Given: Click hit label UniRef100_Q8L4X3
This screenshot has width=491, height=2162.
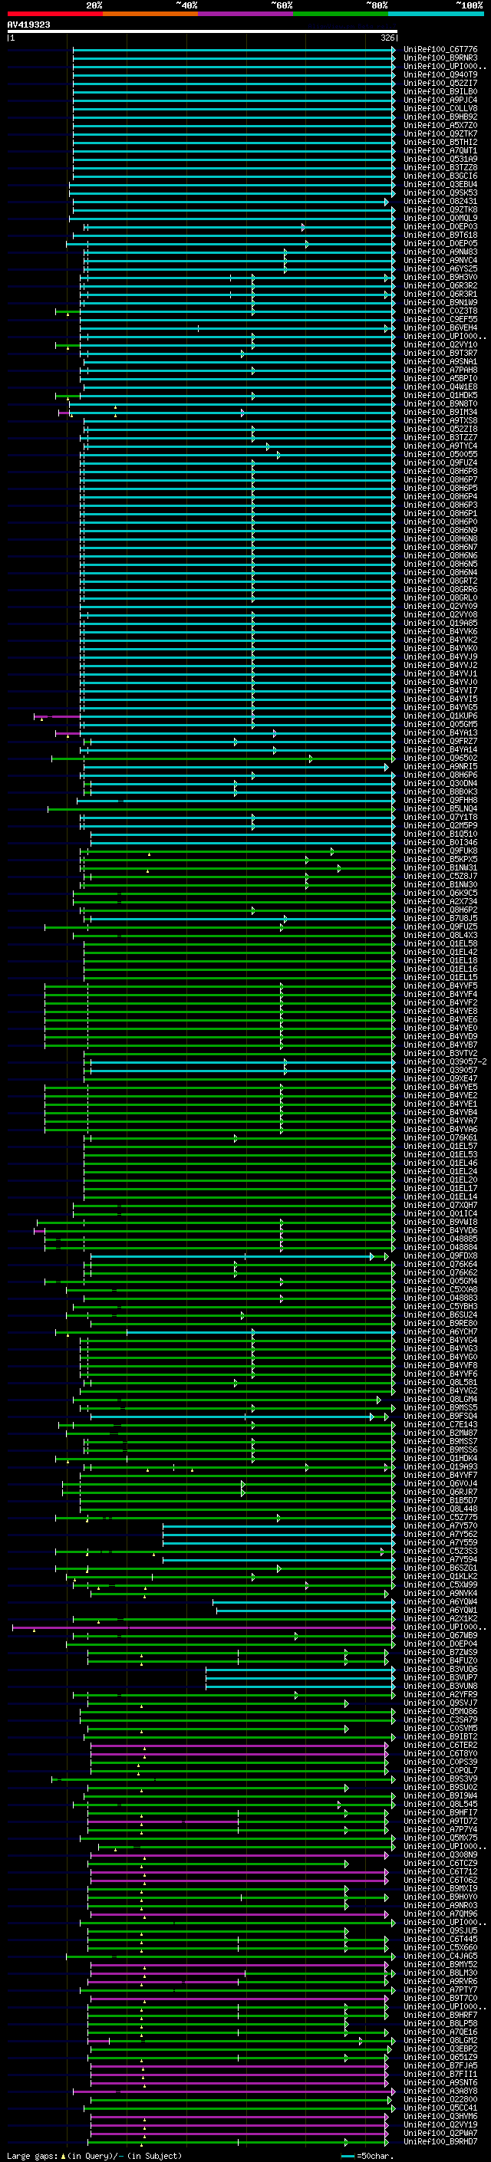Looking at the screenshot, I should tap(440, 935).
